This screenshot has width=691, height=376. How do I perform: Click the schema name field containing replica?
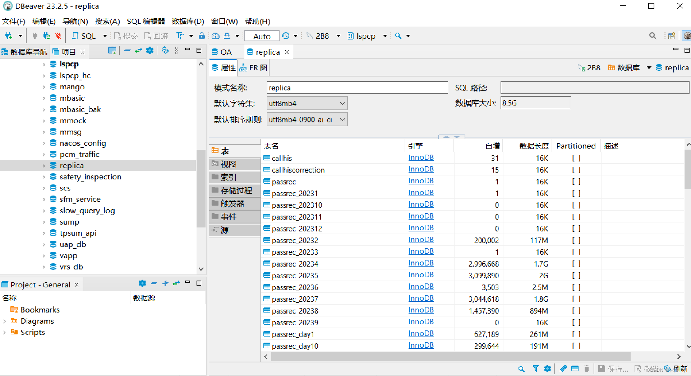[357, 88]
